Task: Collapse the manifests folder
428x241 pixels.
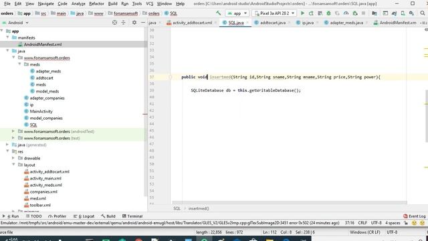Action: point(7,37)
